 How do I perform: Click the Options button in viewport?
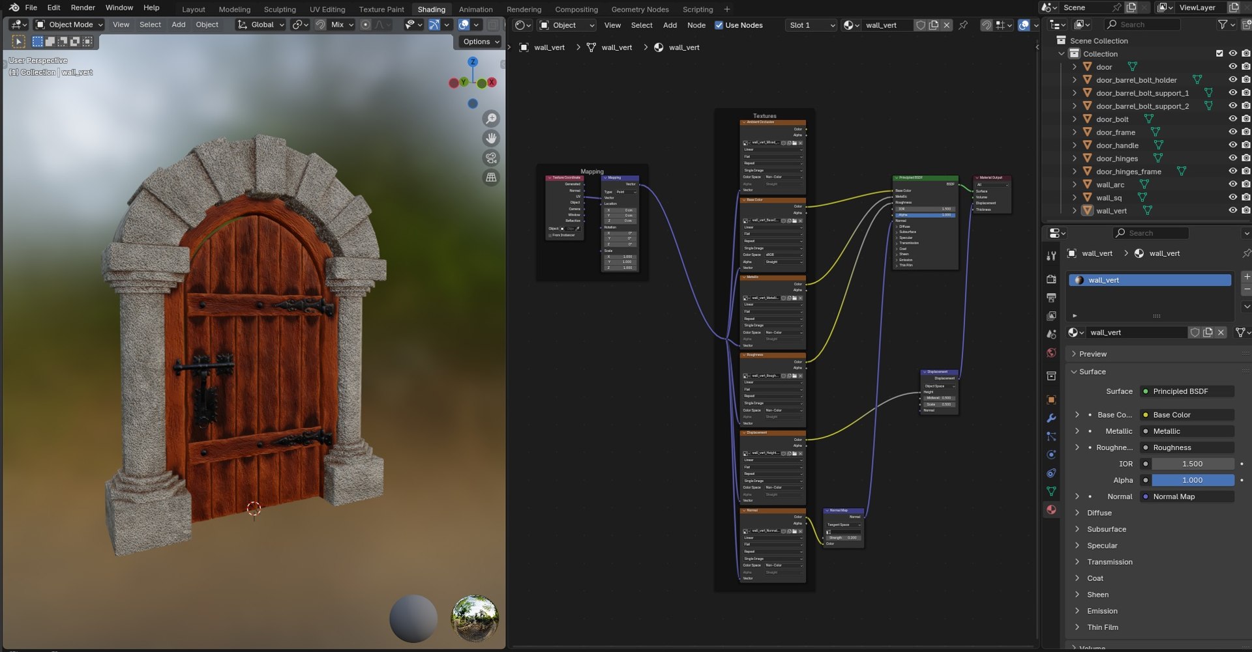point(481,42)
